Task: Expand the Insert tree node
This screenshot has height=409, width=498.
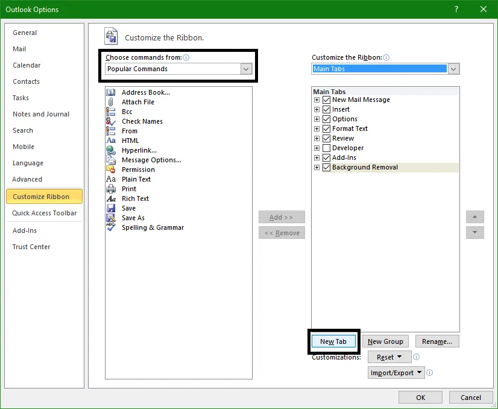Action: (317, 109)
